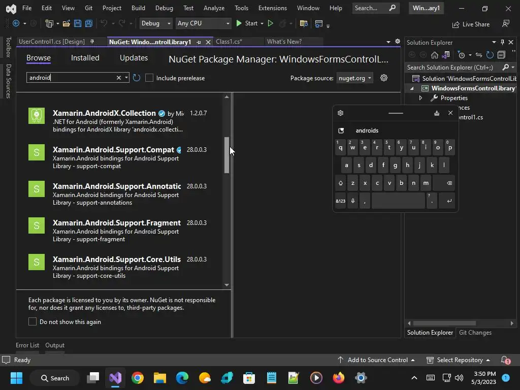Refresh Solution Explorer with circular arrow icon

pos(490,55)
